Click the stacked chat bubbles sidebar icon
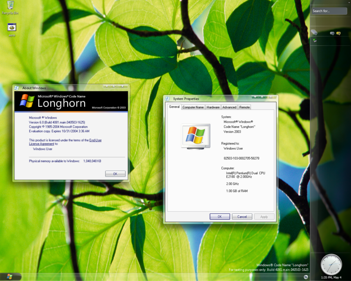 314,32
